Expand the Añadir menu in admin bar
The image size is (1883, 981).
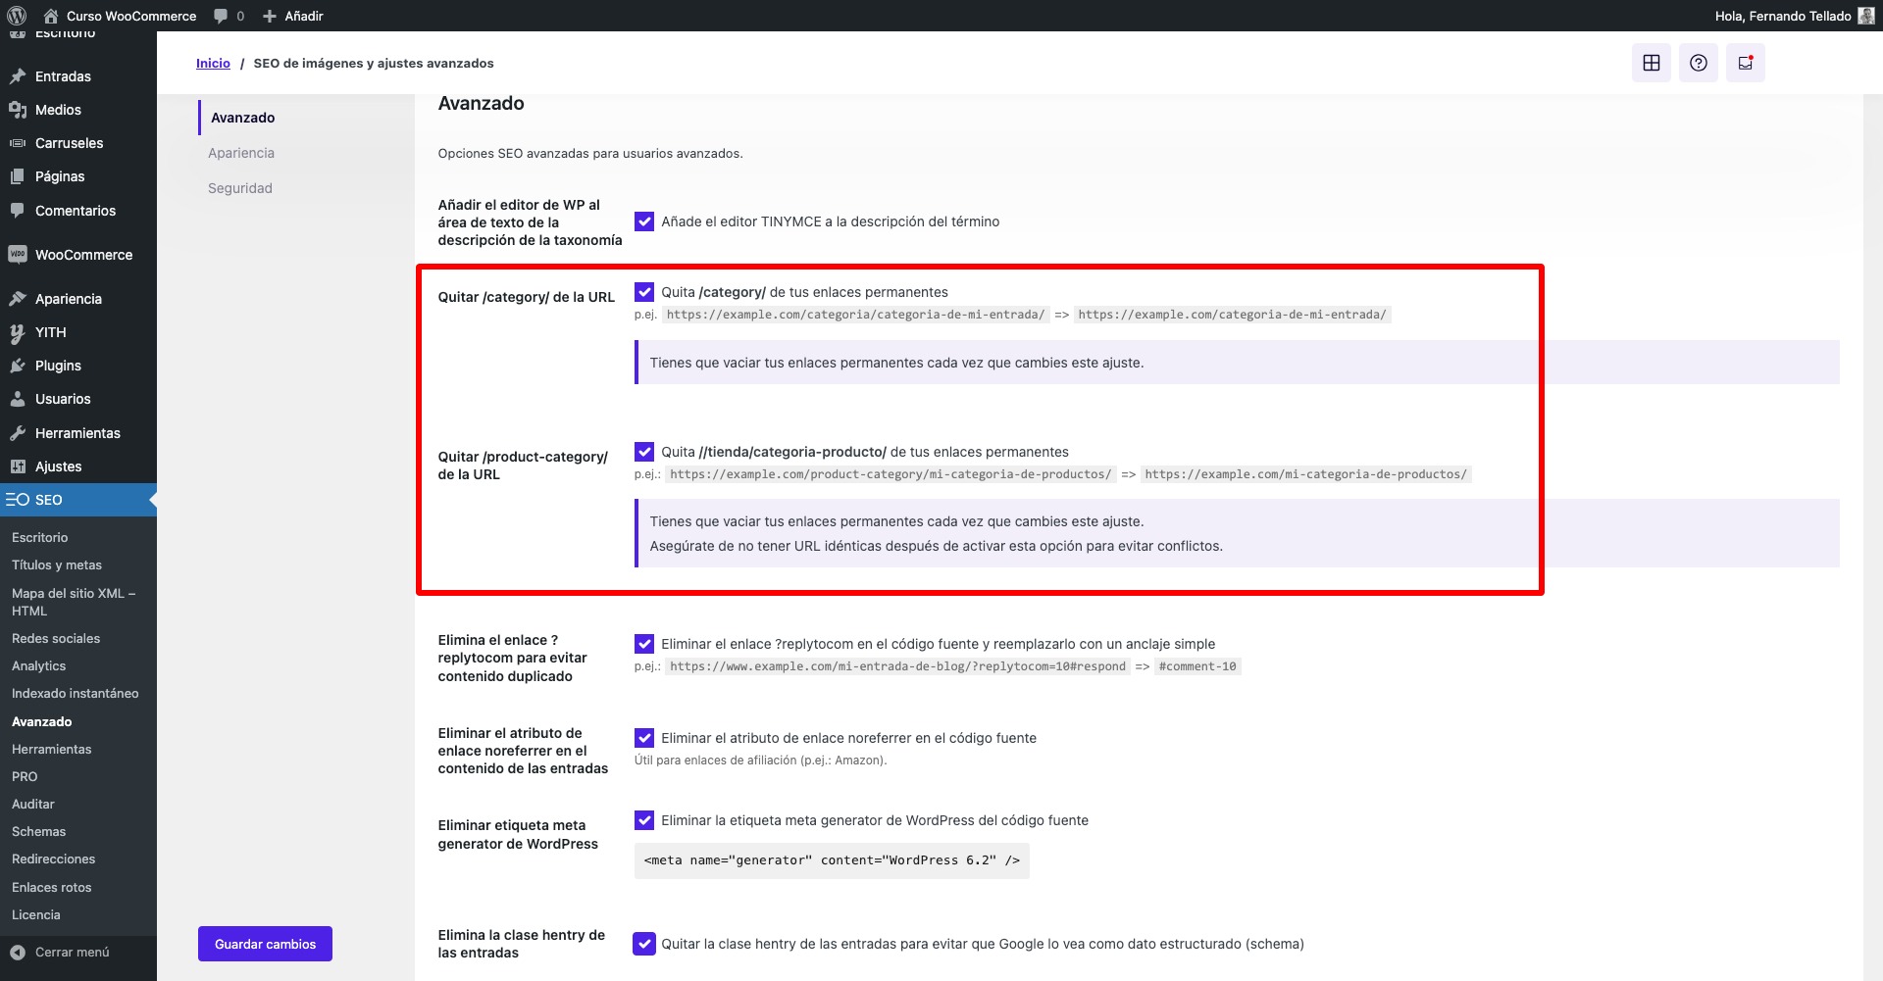click(292, 16)
